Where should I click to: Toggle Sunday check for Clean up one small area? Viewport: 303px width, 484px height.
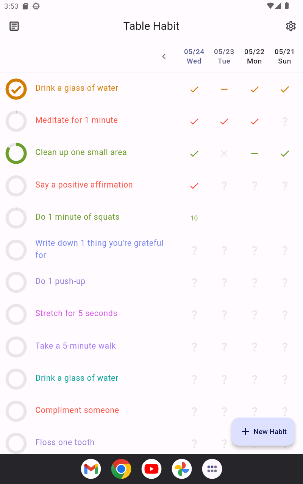click(285, 154)
